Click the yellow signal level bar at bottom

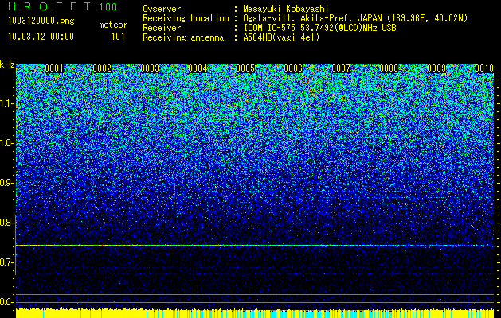(255, 313)
